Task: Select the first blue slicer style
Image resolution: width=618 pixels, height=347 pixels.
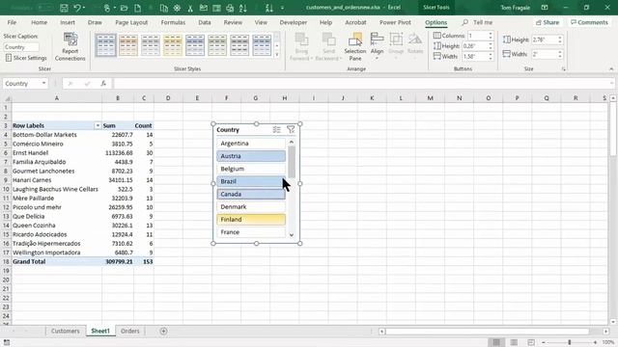Action: pyautogui.click(x=106, y=45)
